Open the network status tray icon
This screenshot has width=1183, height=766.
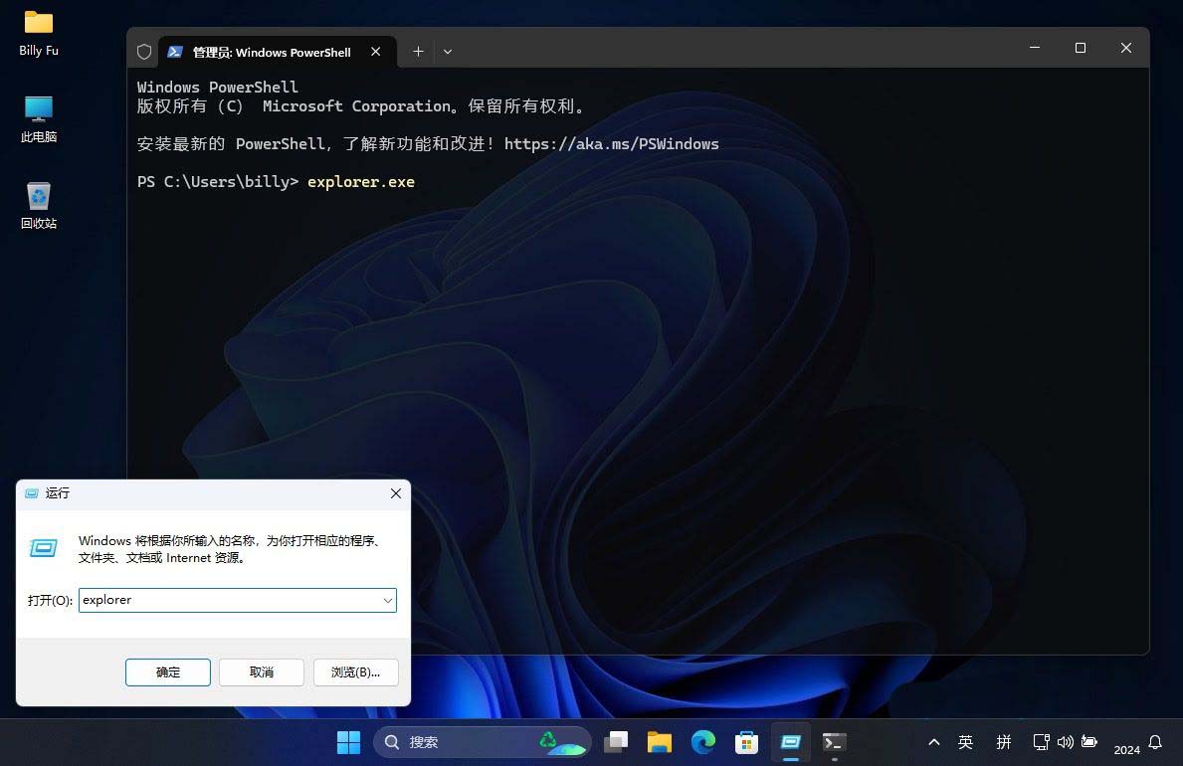coord(1041,742)
